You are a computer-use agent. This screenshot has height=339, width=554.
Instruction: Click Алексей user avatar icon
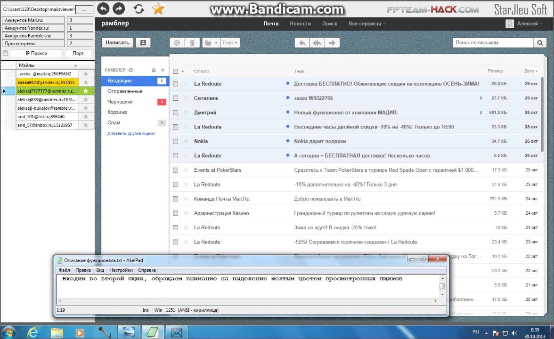pos(510,24)
